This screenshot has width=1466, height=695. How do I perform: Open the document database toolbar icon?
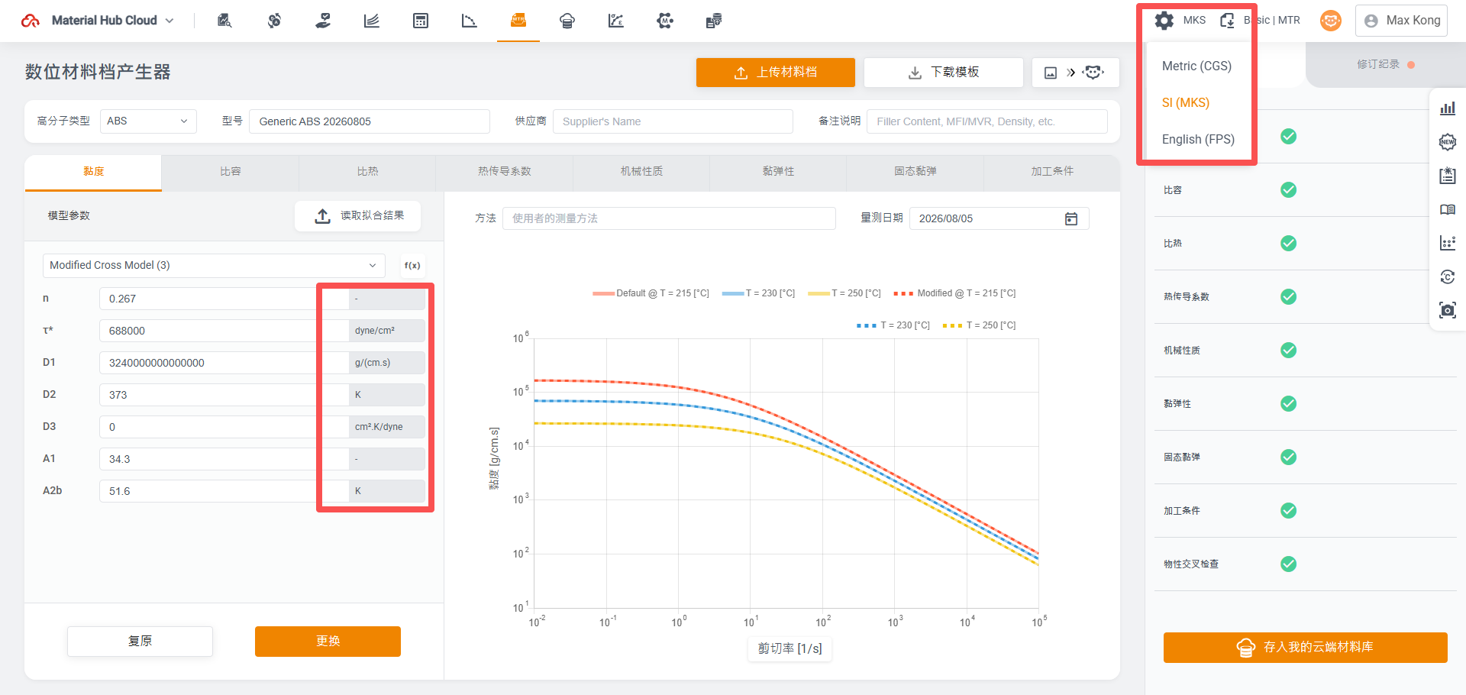[714, 21]
